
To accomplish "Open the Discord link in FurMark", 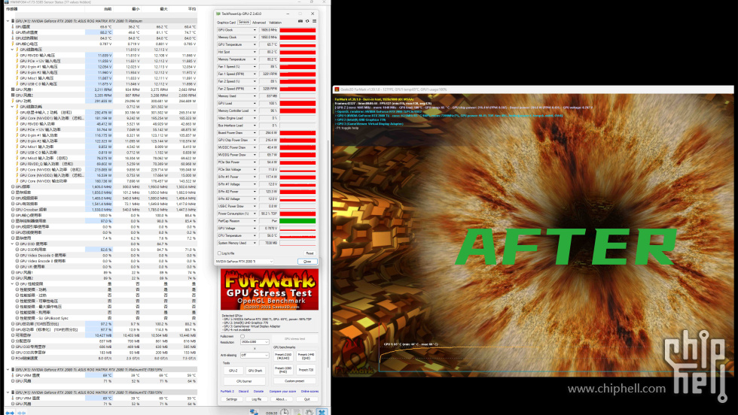I will click(x=243, y=392).
